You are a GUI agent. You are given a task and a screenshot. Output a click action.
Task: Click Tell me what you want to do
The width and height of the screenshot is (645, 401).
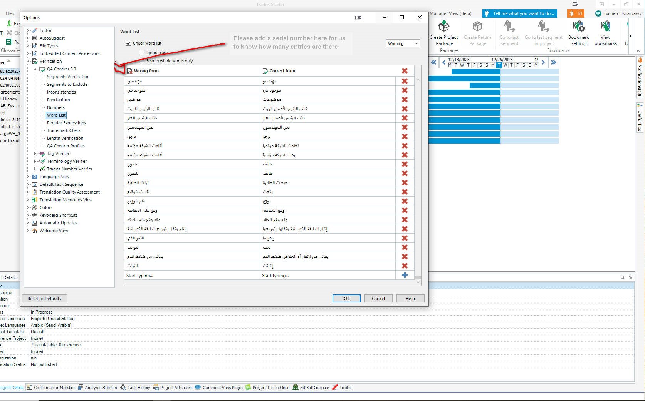(x=520, y=13)
